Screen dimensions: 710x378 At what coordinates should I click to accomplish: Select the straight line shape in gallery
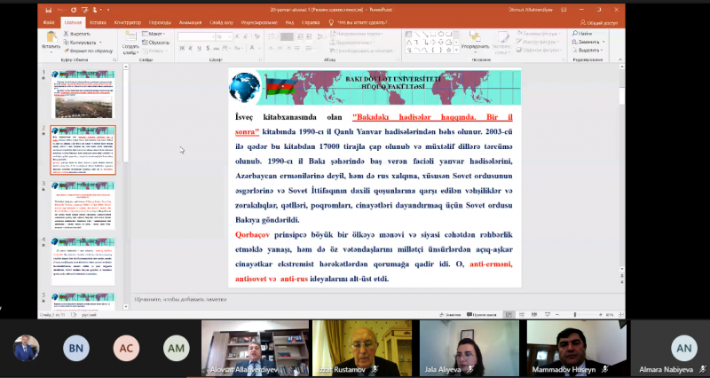coord(416,34)
